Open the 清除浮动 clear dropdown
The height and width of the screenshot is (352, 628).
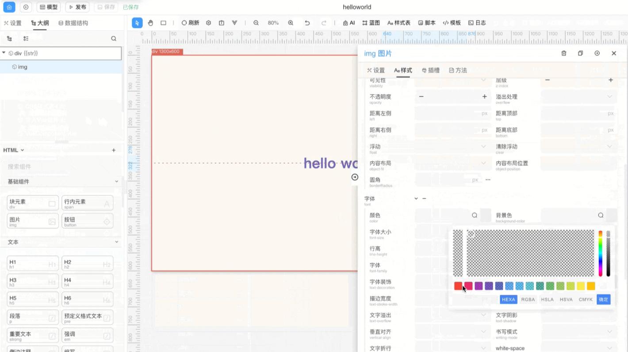click(579, 146)
